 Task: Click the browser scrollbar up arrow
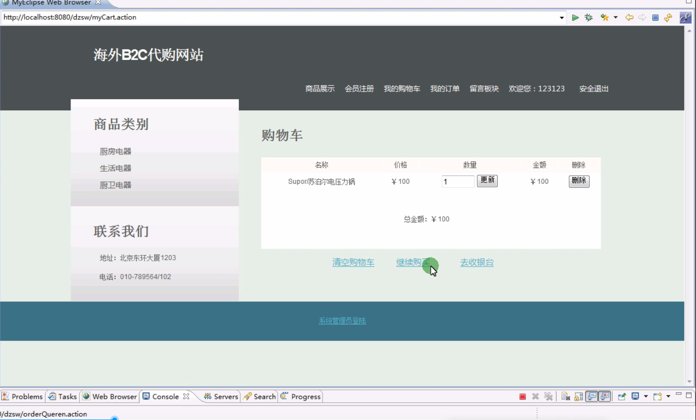[x=690, y=30]
